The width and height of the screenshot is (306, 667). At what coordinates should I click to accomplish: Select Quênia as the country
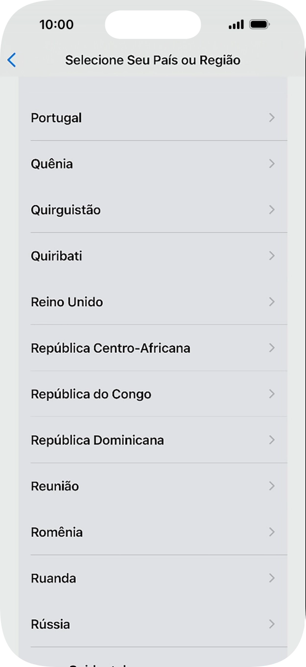tap(52, 164)
